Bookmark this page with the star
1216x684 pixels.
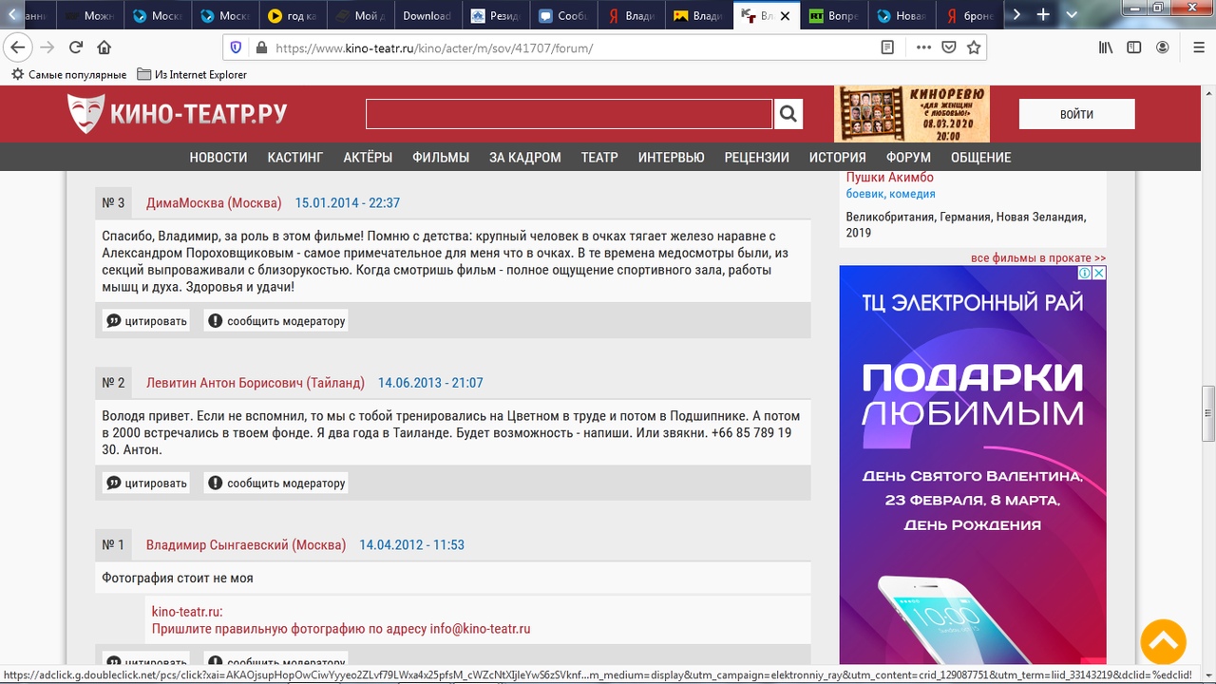pyautogui.click(x=974, y=47)
